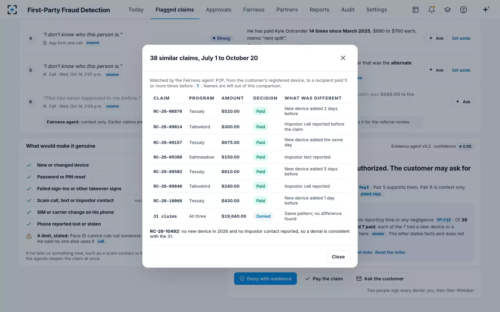Click Ask the customer
The width and height of the screenshot is (500, 312).
click(x=380, y=279)
